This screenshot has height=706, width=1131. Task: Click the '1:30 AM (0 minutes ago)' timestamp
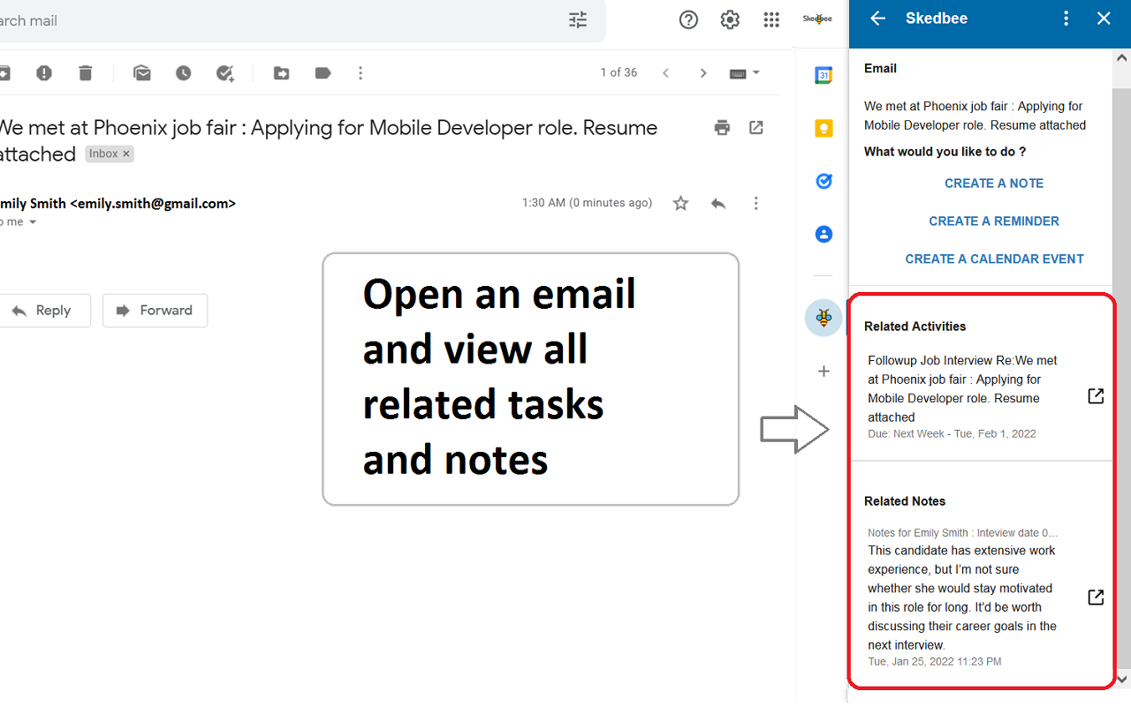(587, 203)
